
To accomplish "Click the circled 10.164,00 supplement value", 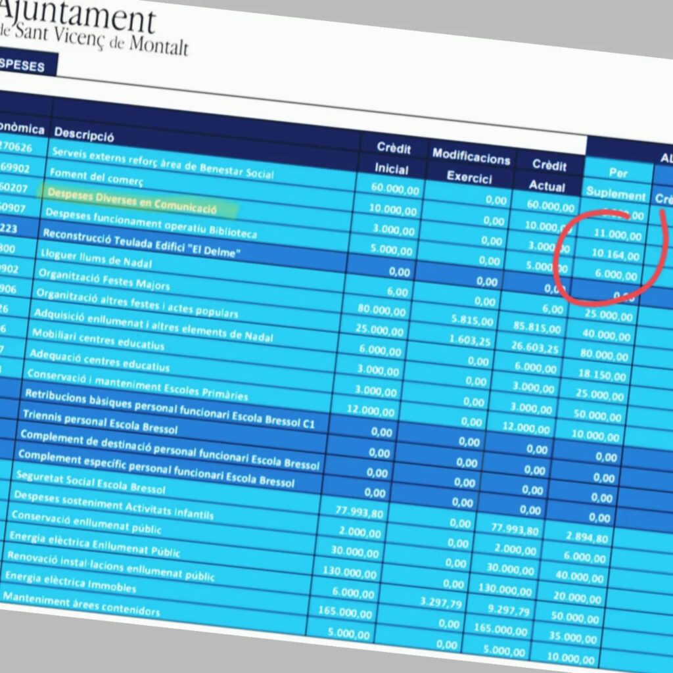I will coord(615,254).
